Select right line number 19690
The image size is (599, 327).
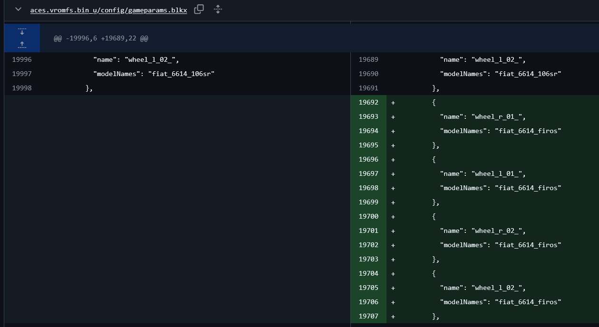pos(368,74)
